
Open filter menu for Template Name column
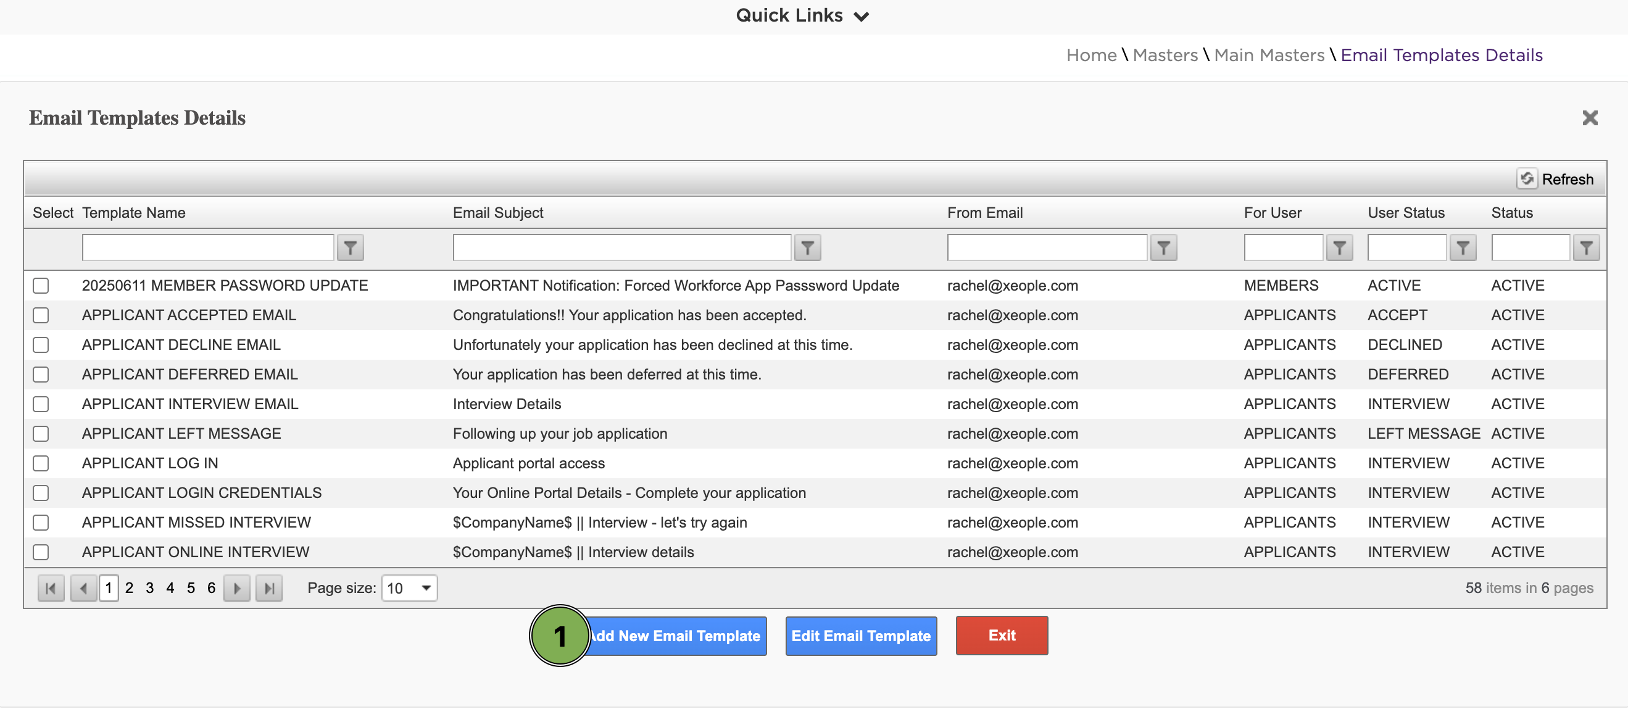pos(350,247)
